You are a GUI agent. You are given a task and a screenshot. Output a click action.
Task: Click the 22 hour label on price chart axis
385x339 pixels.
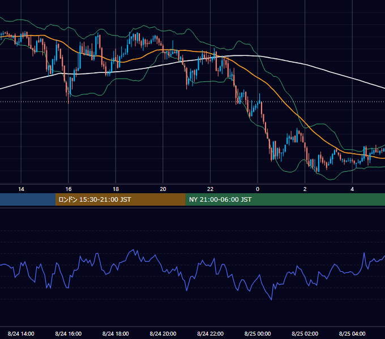pos(210,189)
